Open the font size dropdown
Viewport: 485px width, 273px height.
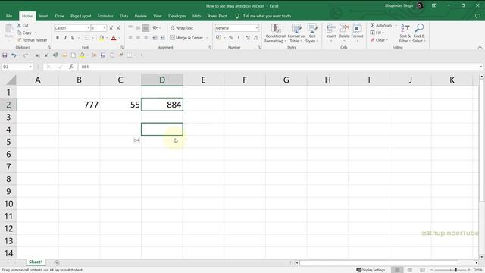[x=105, y=28]
